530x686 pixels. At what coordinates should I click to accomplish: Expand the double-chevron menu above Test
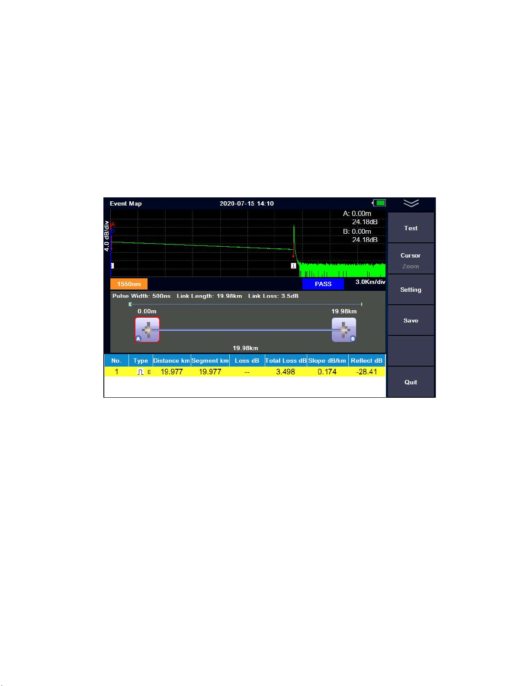click(x=411, y=203)
